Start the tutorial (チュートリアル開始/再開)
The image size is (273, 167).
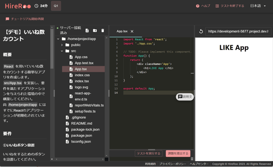(x=25, y=19)
